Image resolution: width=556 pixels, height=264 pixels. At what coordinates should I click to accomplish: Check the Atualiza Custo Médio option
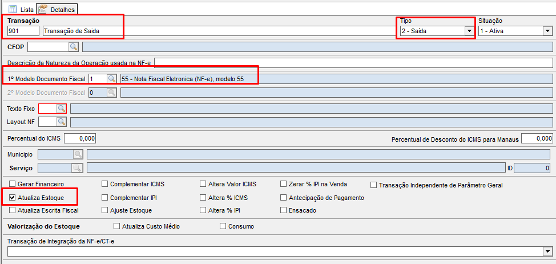(x=117, y=226)
